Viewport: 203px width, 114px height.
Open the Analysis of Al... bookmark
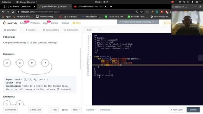tap(23, 17)
